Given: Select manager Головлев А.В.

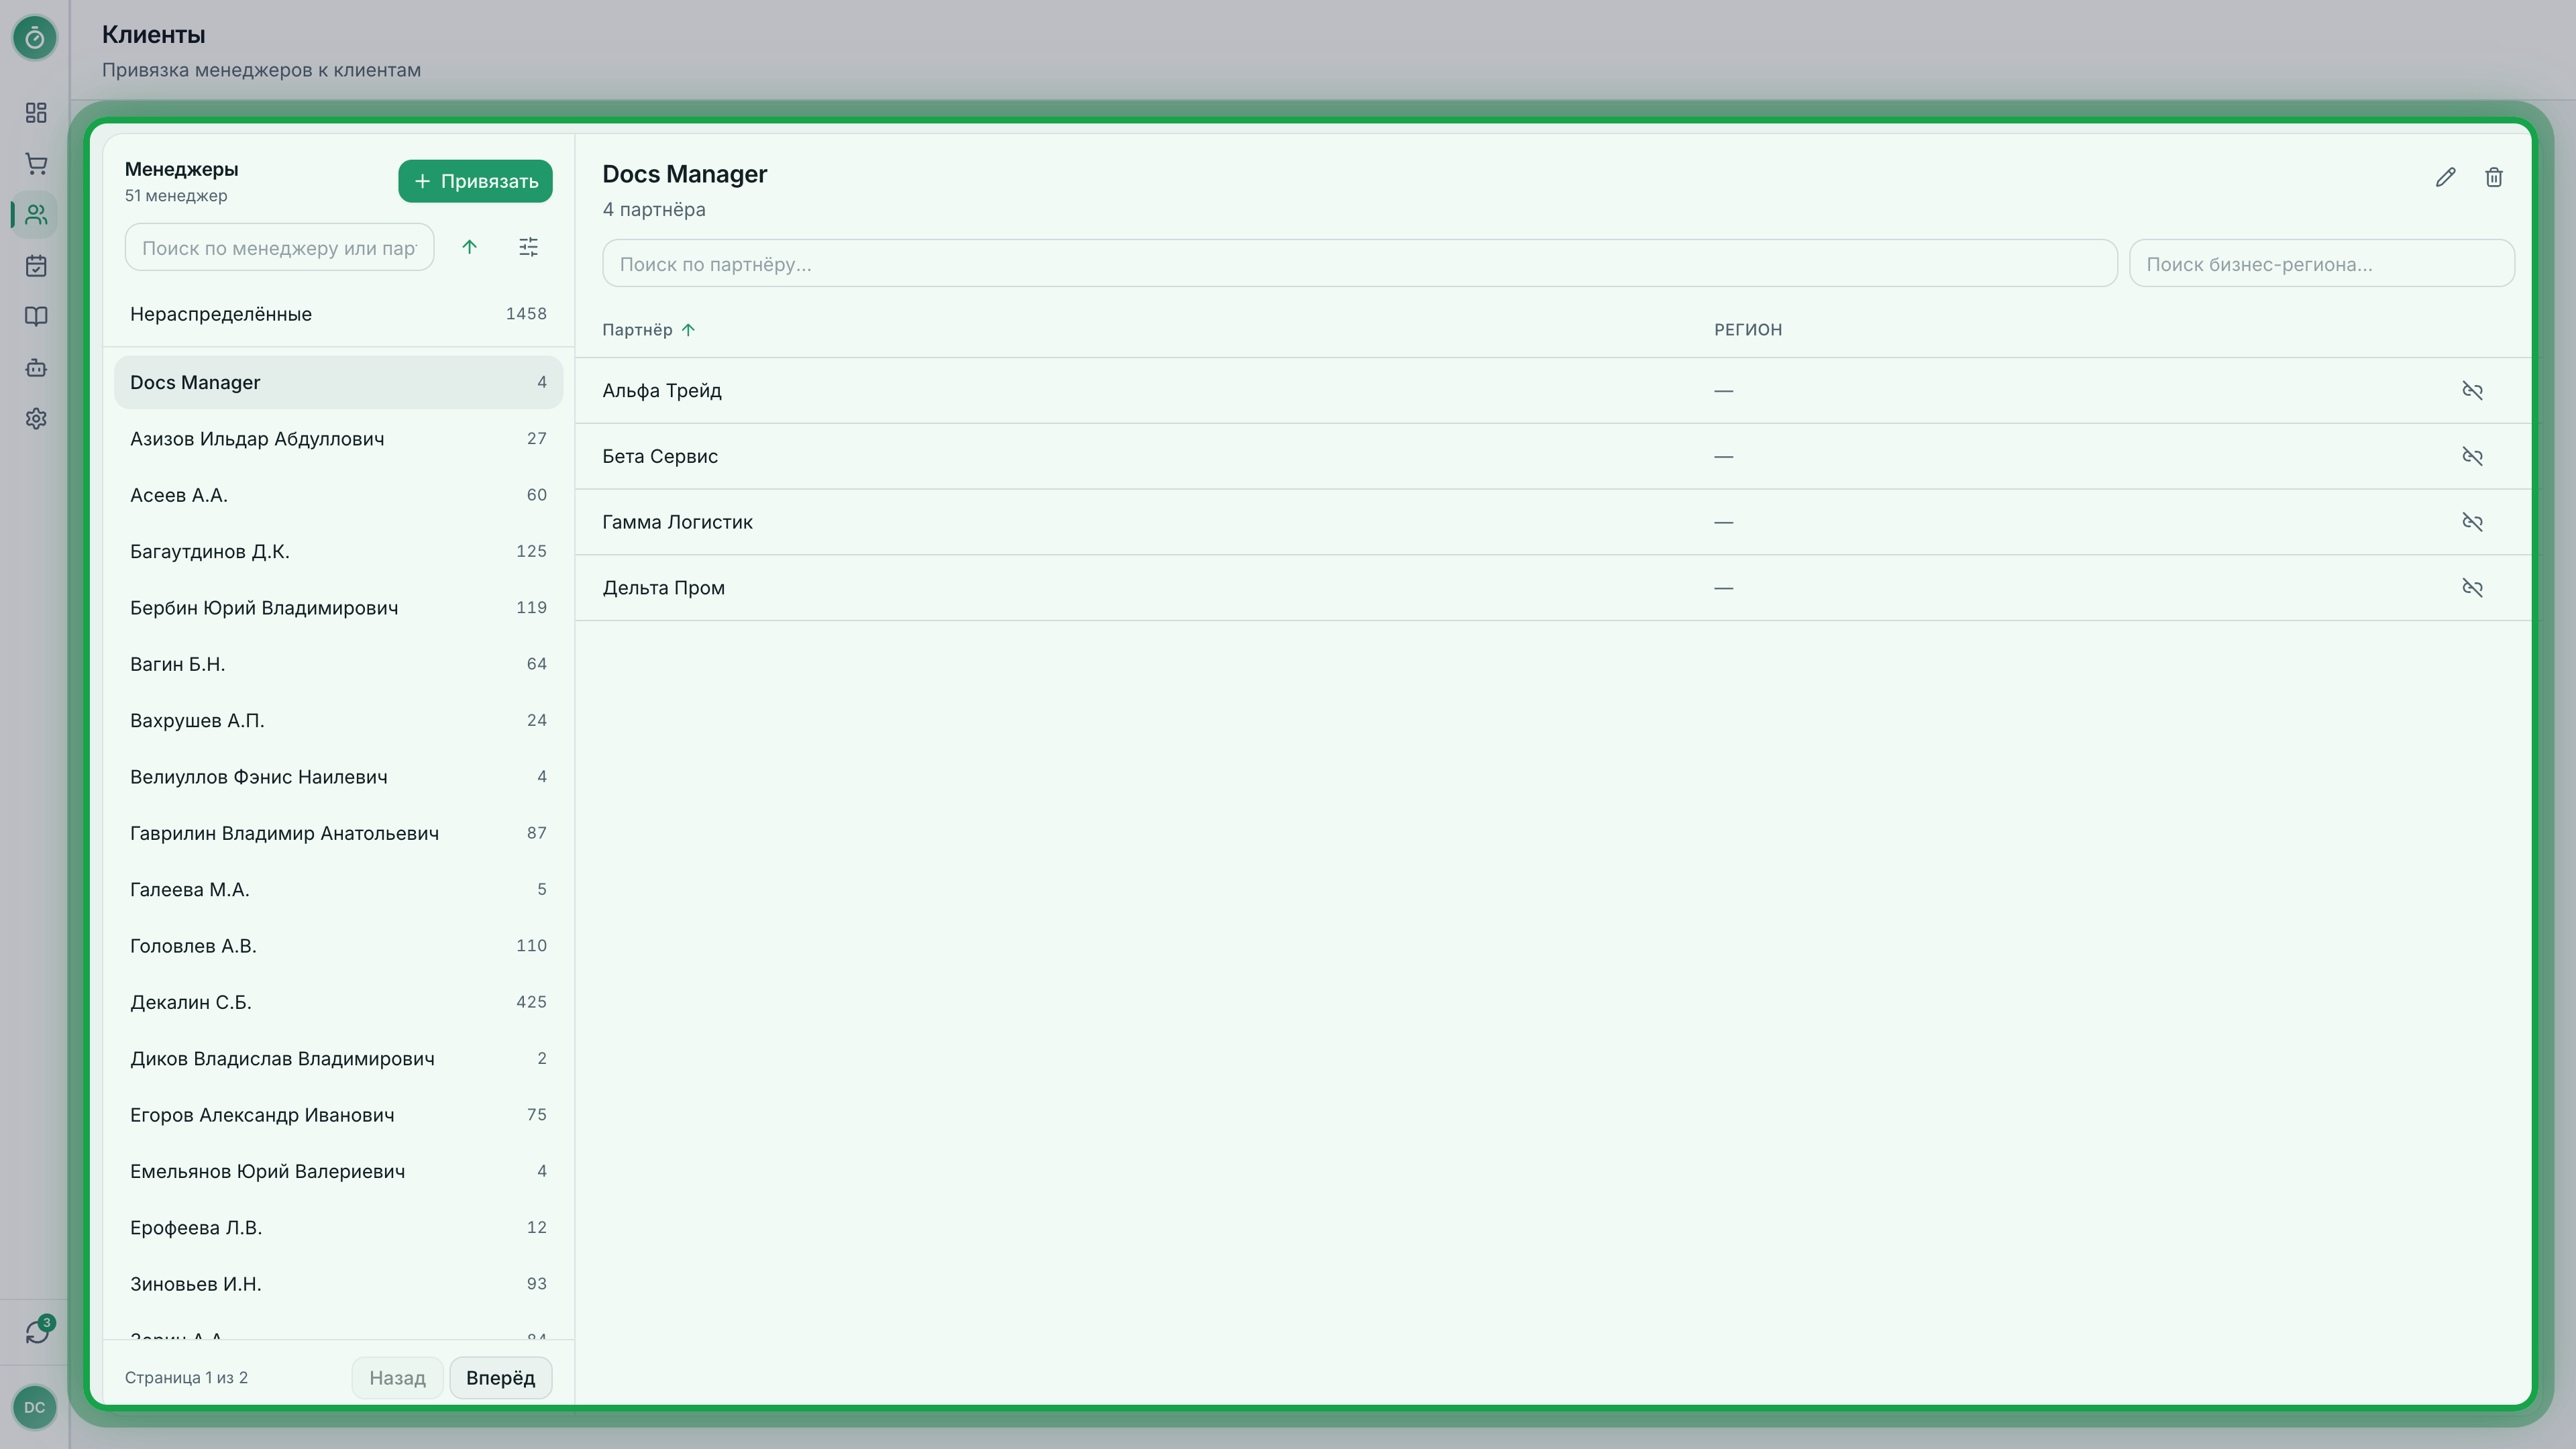Looking at the screenshot, I should 338,946.
